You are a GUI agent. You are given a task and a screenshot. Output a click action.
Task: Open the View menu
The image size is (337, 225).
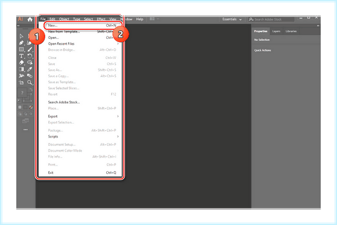click(x=113, y=19)
